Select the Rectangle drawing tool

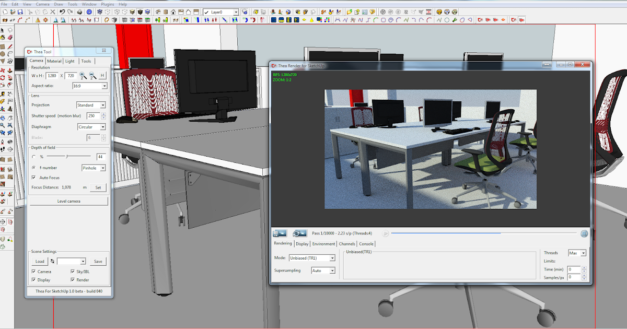[2, 46]
